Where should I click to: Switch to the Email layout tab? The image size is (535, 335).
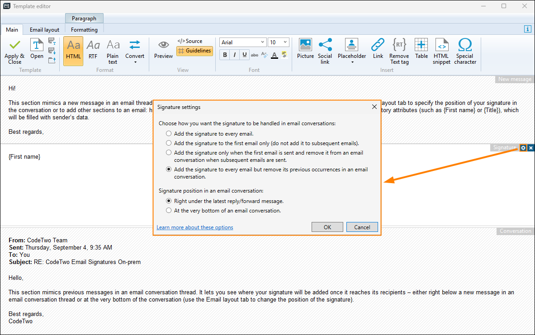[x=44, y=30]
